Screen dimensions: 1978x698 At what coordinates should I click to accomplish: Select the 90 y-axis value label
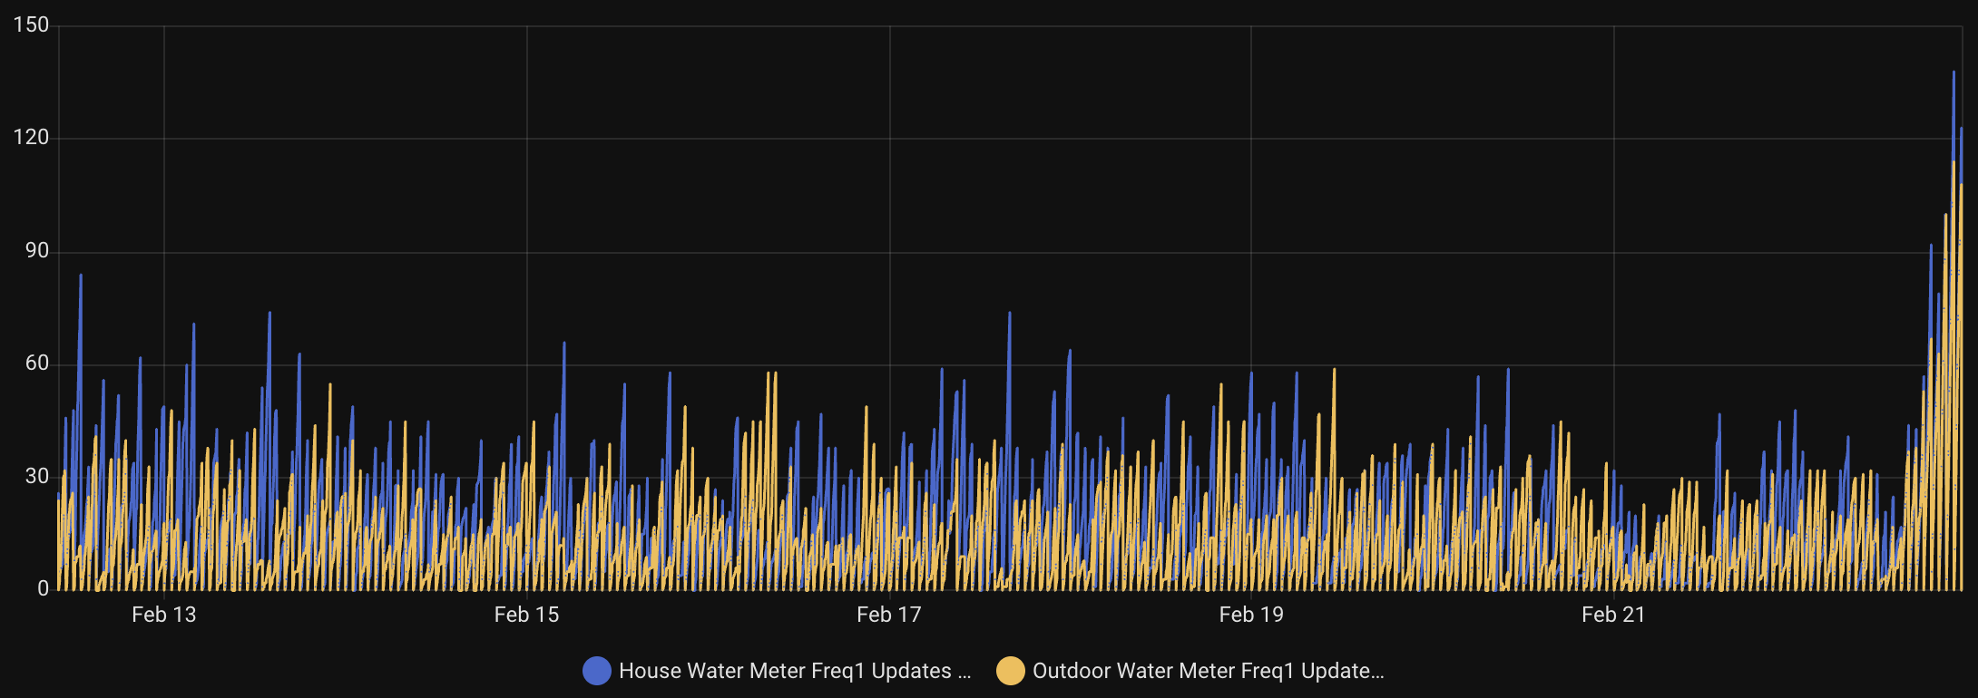[x=36, y=251]
